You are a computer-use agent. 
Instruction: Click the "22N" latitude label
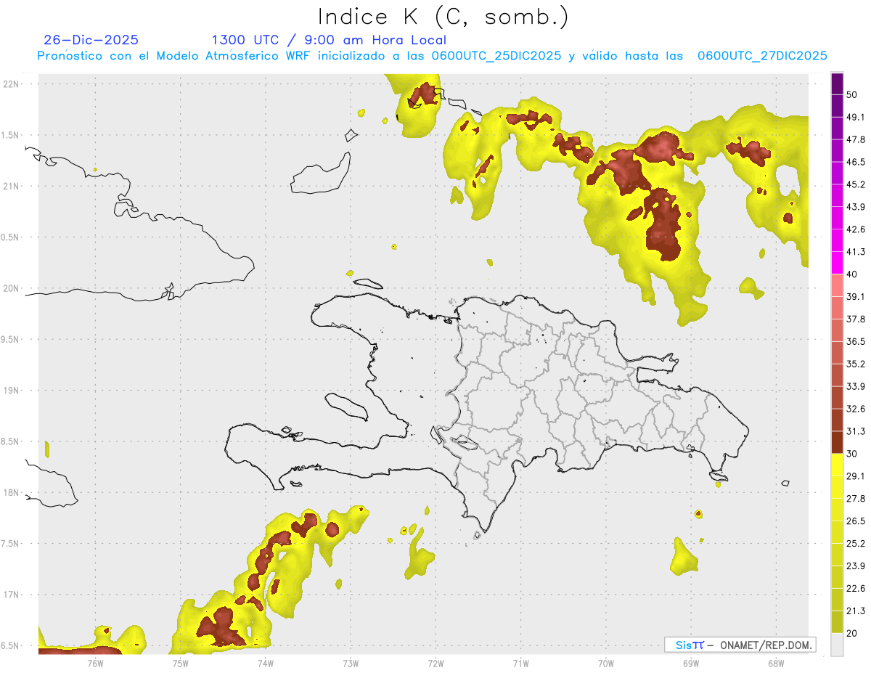12,83
